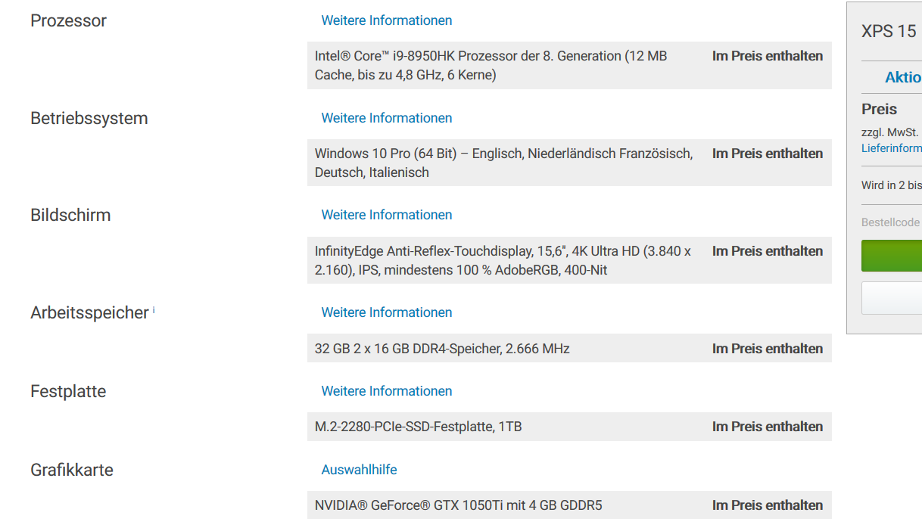Click the Betriebssystem section heading
The height and width of the screenshot is (528, 922).
click(89, 118)
